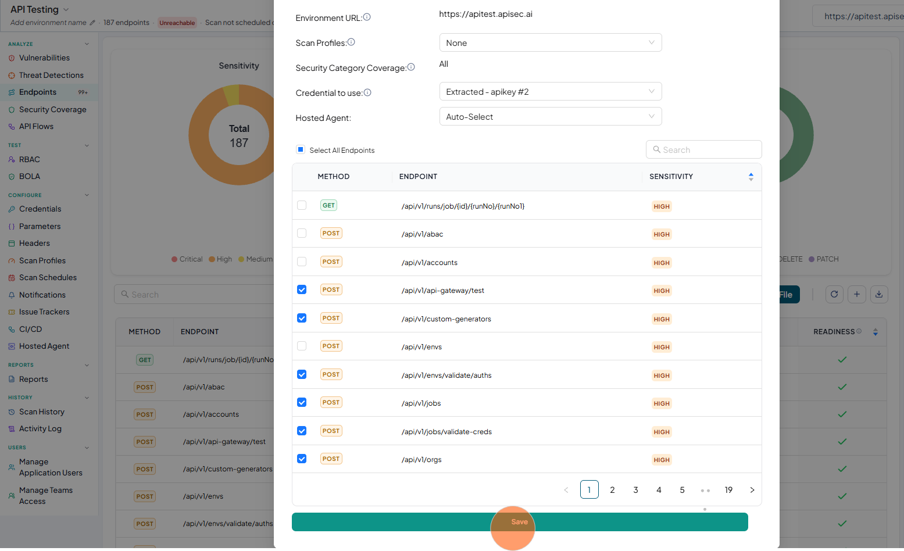Click the Critical legend color dot
This screenshot has height=551, width=904.
tap(174, 259)
